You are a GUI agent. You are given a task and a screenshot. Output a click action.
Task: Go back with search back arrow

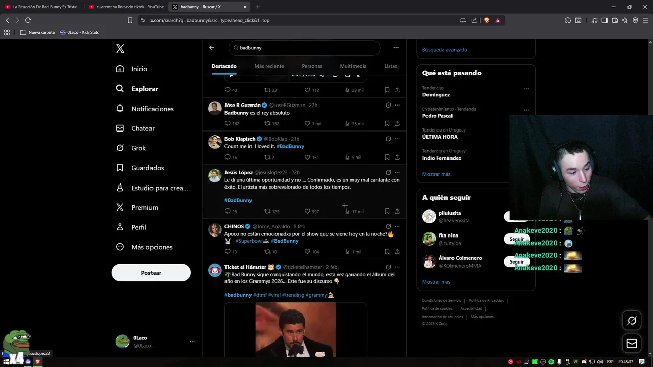[x=212, y=48]
